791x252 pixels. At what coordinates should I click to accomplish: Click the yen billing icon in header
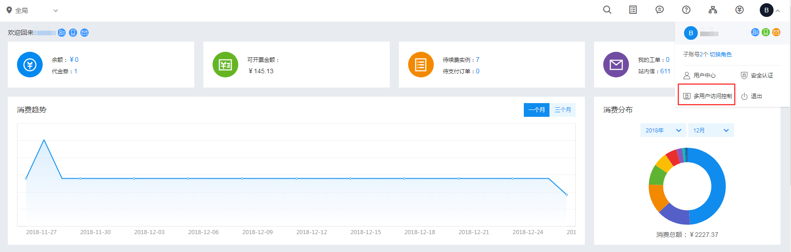tap(740, 10)
